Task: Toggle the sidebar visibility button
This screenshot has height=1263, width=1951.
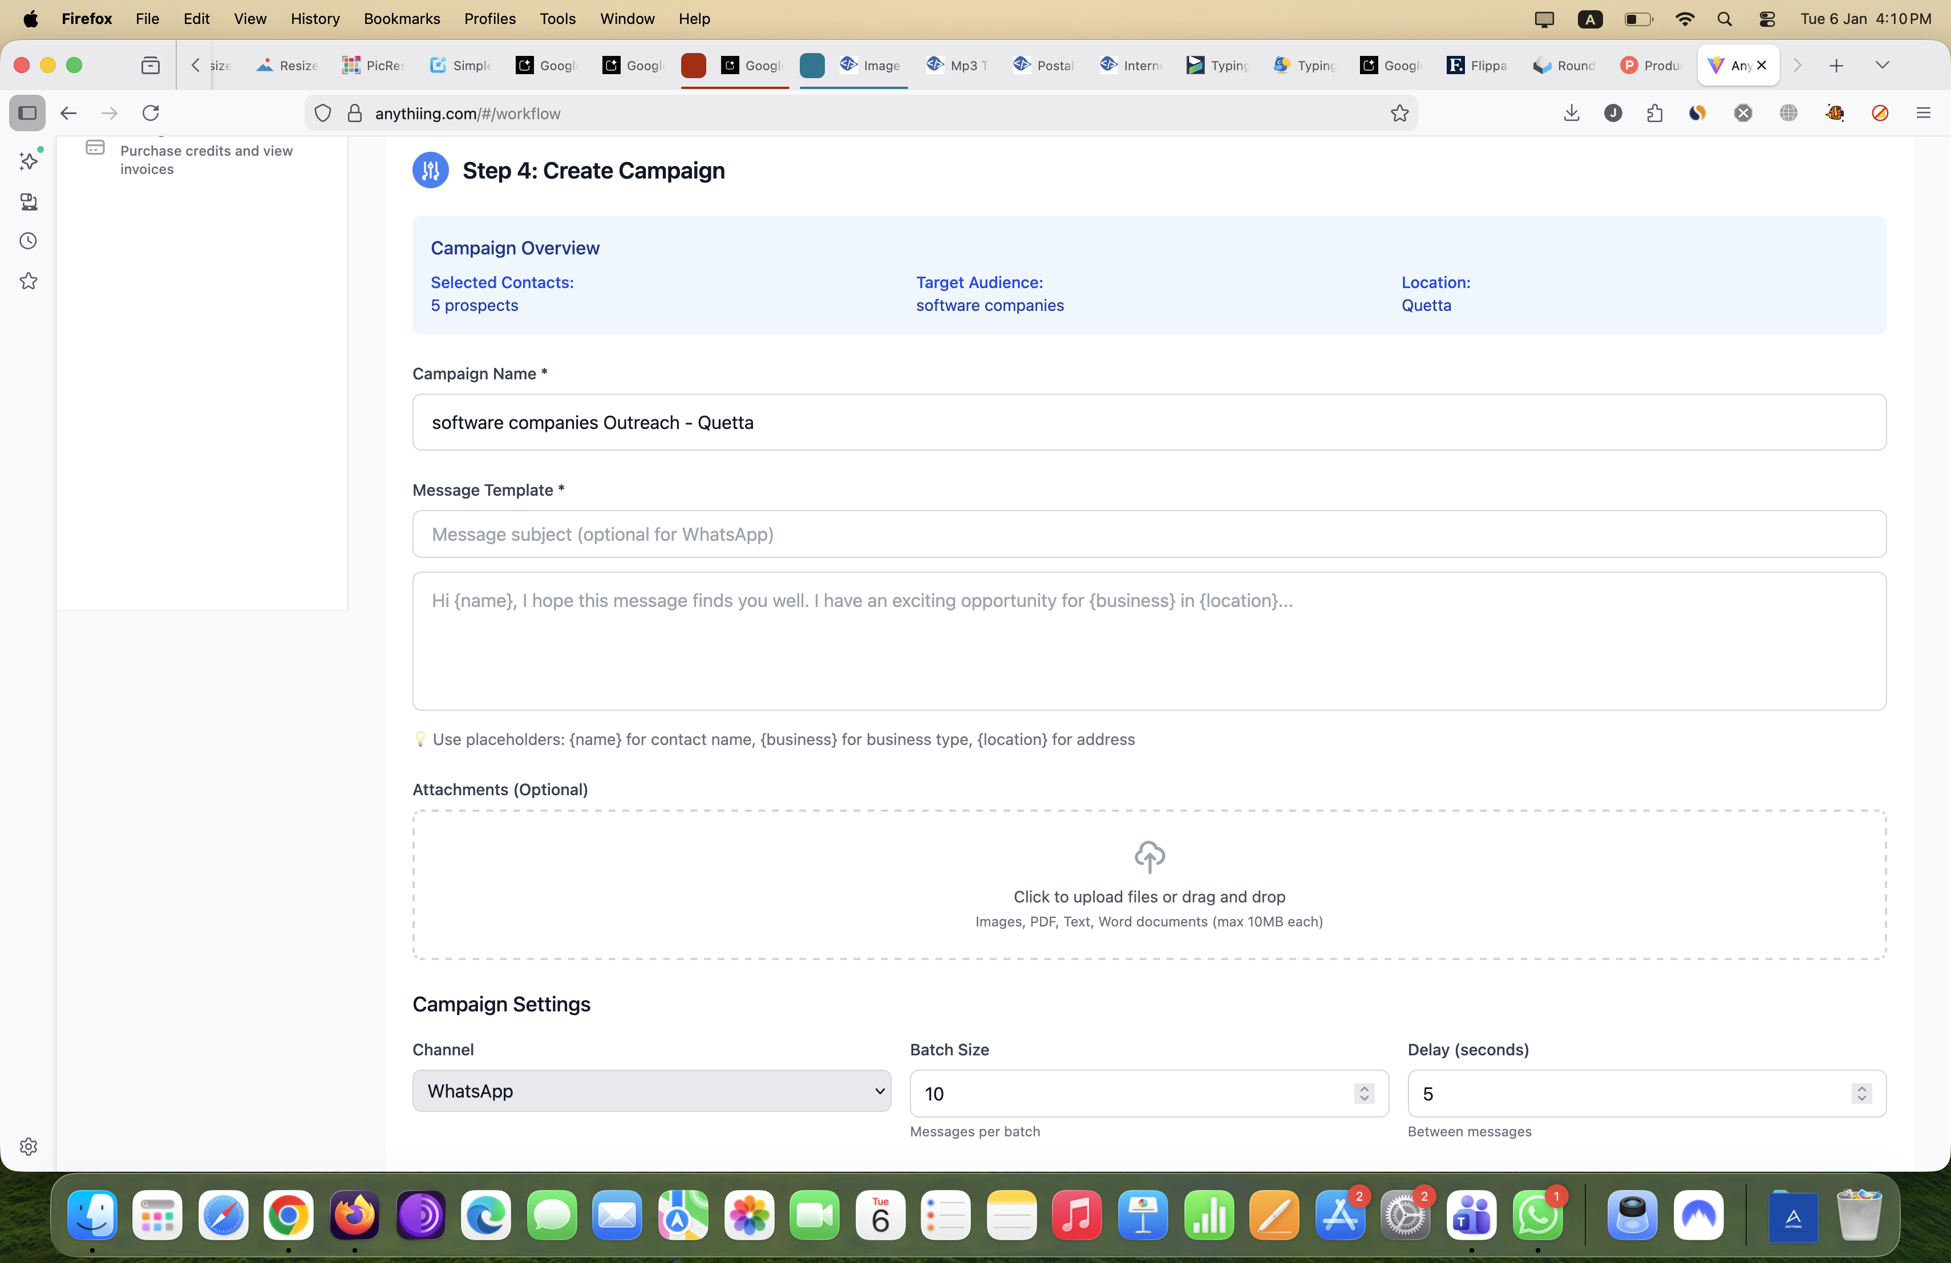Action: pyautogui.click(x=27, y=113)
